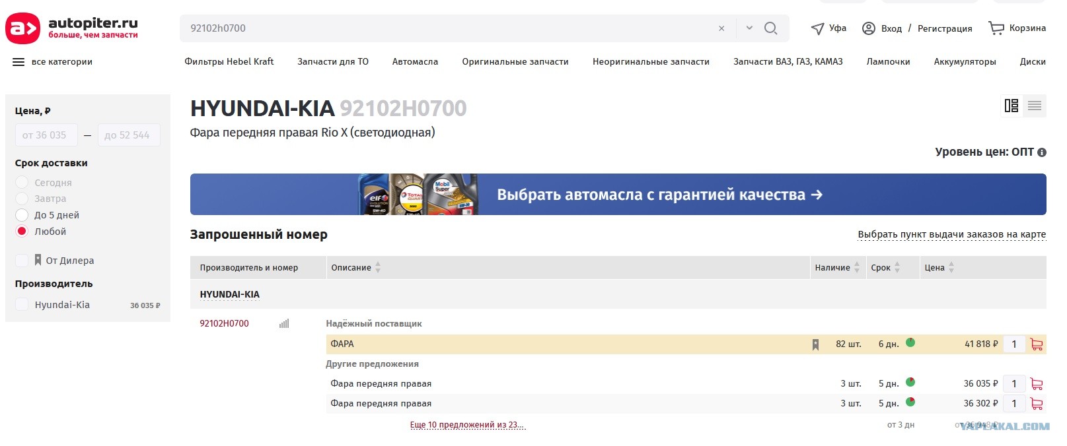Image resolution: width=1067 pixels, height=446 pixels.
Task: Click delivery probability indicator for 36 035 ₽ offer
Action: [910, 382]
